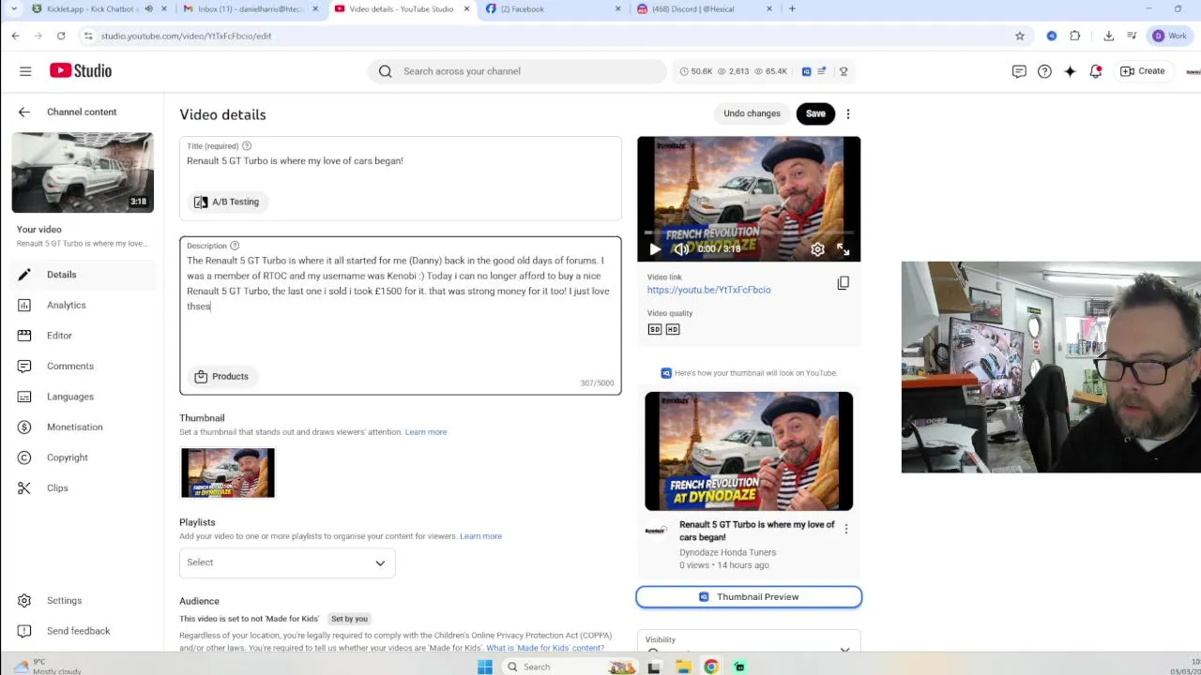The height and width of the screenshot is (675, 1201).
Task: Copy the video link with copy icon
Action: (x=844, y=283)
